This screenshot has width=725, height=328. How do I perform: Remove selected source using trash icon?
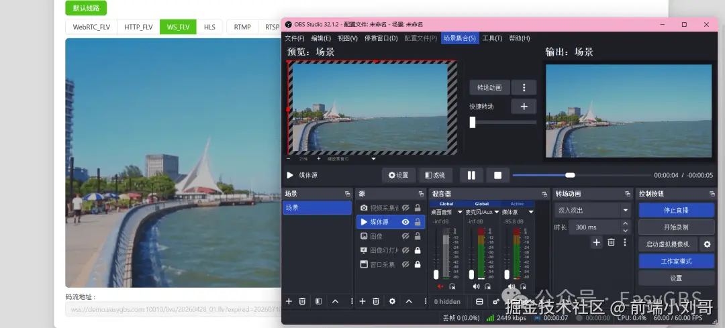pyautogui.click(x=376, y=301)
